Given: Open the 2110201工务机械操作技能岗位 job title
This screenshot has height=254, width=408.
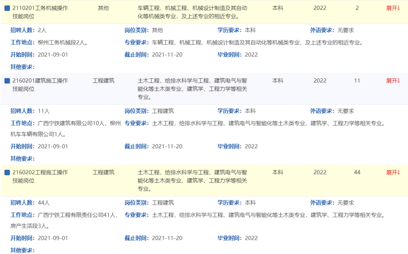Looking at the screenshot, I should click(x=40, y=12).
